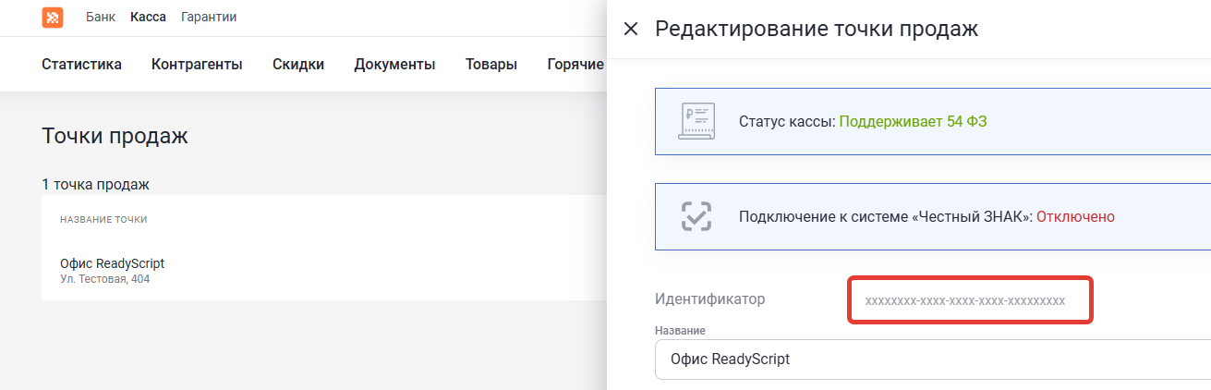This screenshot has width=1211, height=390.
Task: Click the address Ул. Тестовая, 404
Action: (x=104, y=279)
